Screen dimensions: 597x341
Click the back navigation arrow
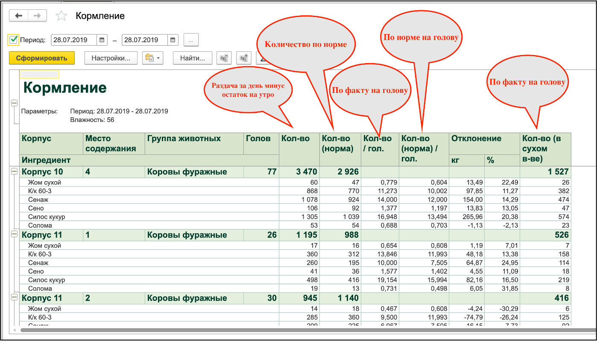(x=18, y=16)
